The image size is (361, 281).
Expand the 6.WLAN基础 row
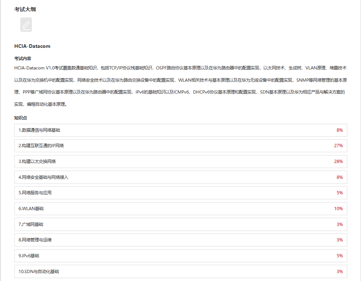[x=181, y=209]
